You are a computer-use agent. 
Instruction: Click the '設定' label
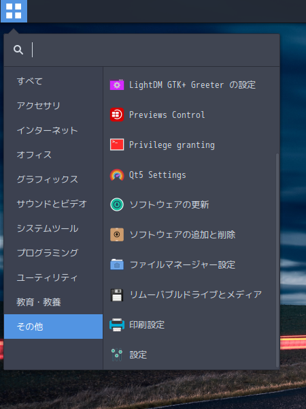click(x=138, y=354)
